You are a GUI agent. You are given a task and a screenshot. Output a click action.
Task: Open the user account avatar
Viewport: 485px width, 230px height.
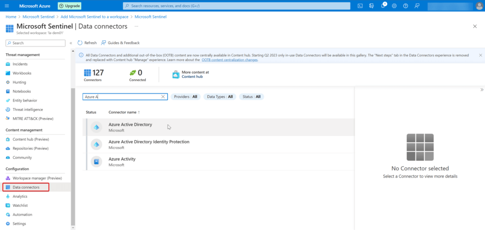[x=478, y=6]
